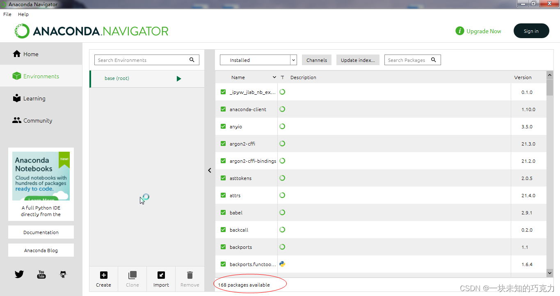
Task: Open the GitHub icon link
Action: [x=63, y=274]
